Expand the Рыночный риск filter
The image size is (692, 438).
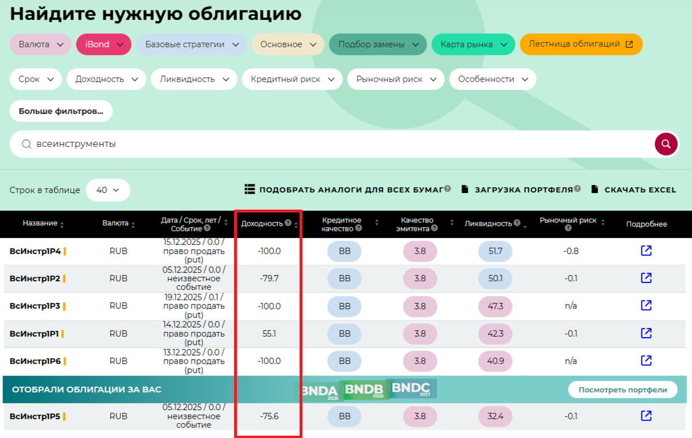tap(396, 80)
